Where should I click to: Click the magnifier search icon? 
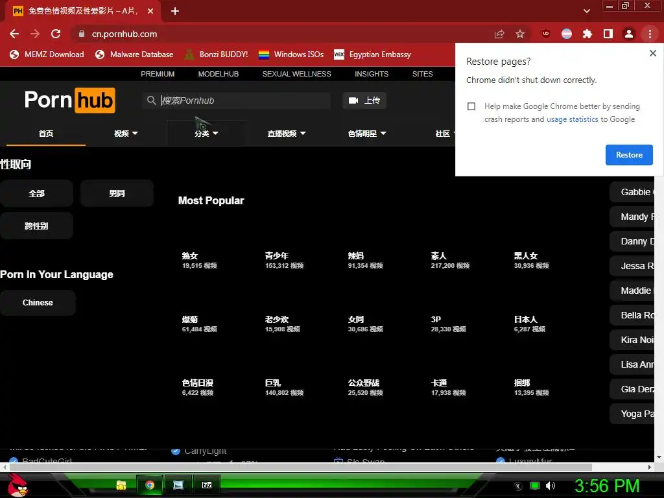(x=152, y=101)
